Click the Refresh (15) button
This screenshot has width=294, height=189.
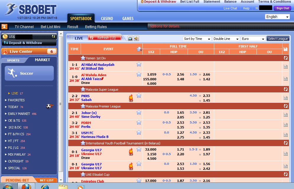(105, 38)
